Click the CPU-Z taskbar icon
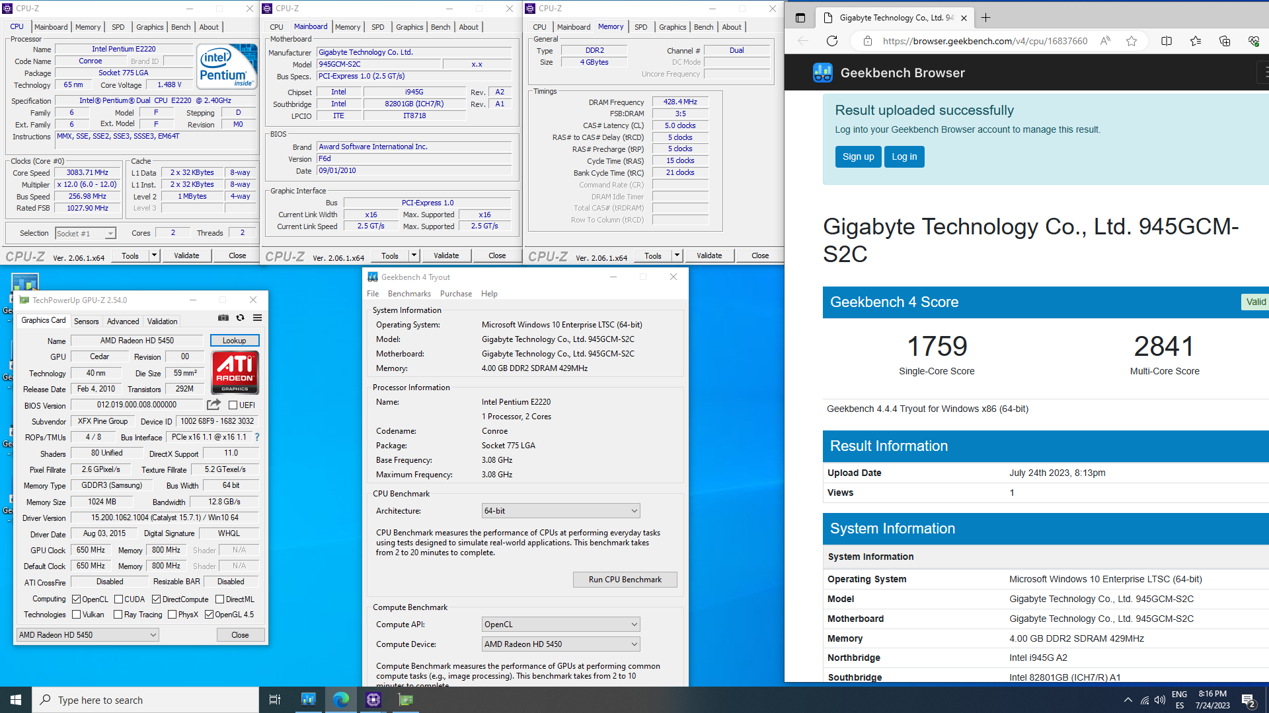This screenshot has height=713, width=1269. (x=373, y=700)
